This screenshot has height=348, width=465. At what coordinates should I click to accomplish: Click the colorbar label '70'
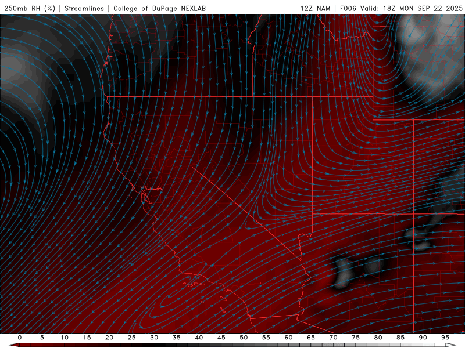pos(333,338)
